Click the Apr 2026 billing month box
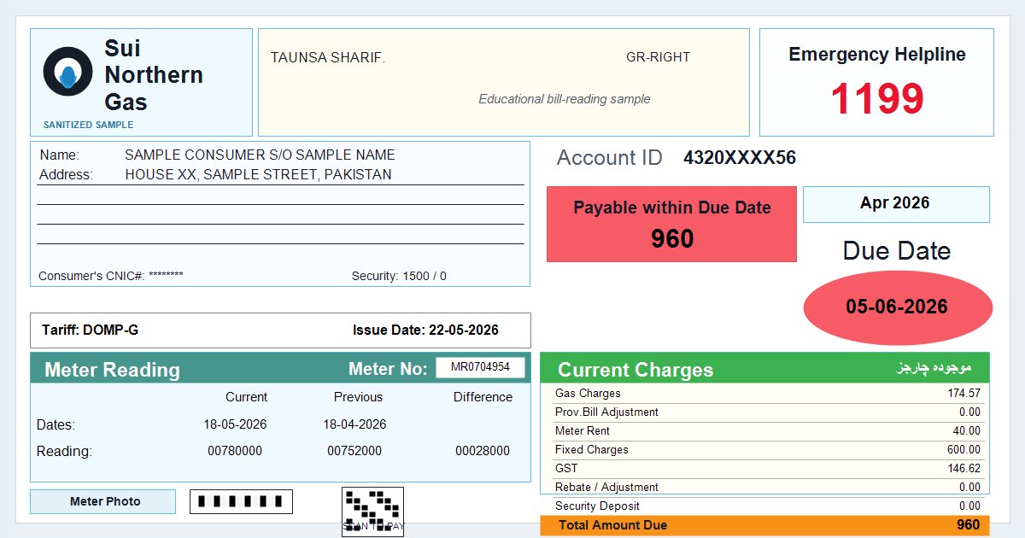This screenshot has height=538, width=1025. point(896,204)
